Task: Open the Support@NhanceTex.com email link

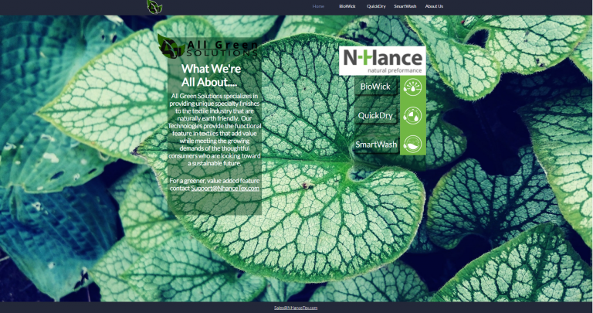Action: click(x=225, y=188)
